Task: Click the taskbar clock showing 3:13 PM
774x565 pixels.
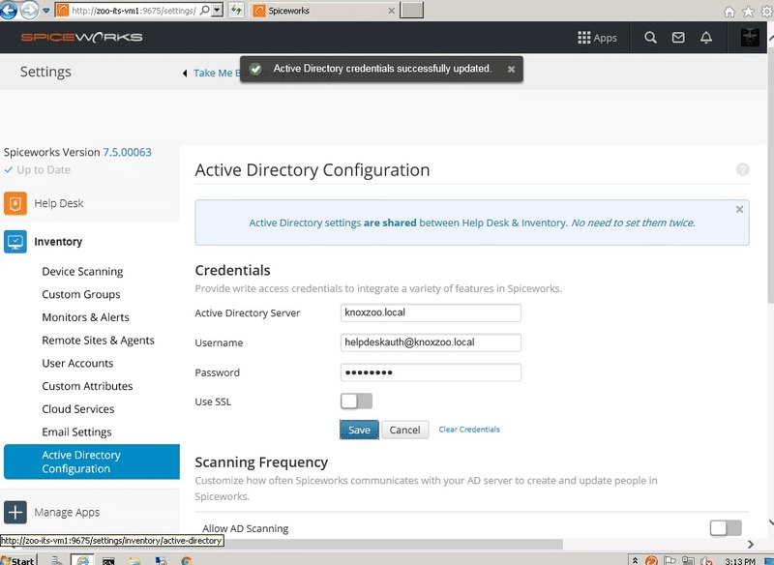Action: tap(740, 561)
